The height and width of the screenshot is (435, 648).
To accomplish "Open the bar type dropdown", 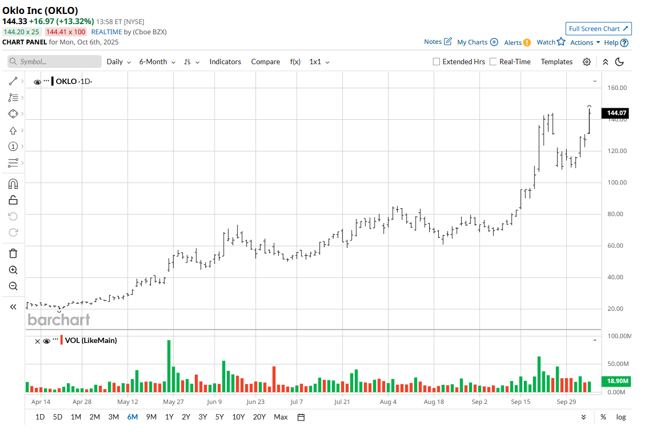I will click(192, 62).
